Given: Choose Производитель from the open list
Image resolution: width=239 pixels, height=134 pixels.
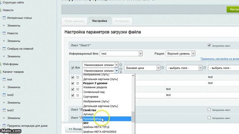Looking at the screenshot, I should 107,119.
